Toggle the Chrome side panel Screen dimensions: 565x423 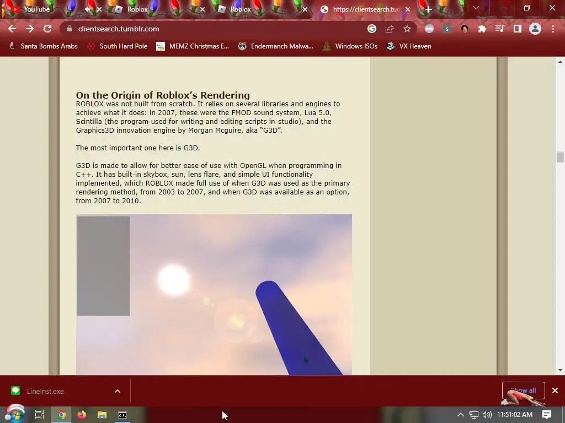(518, 29)
